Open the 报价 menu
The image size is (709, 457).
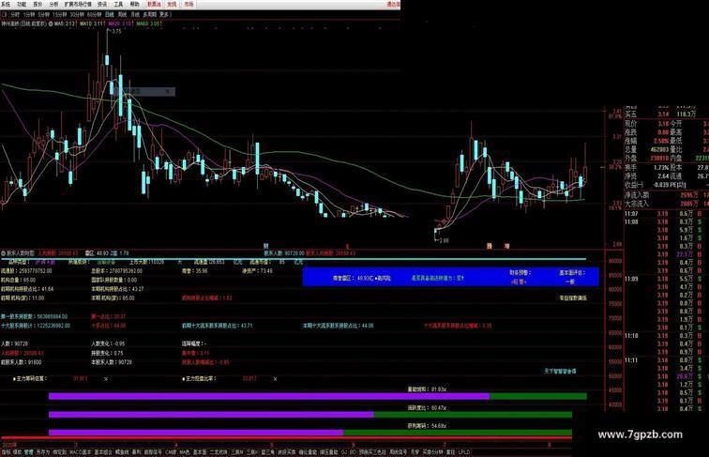[x=38, y=4]
